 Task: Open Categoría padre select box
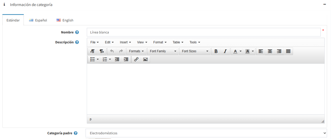[x=206, y=133]
